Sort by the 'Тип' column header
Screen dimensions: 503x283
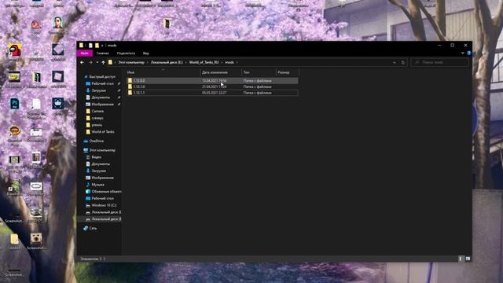click(259, 72)
